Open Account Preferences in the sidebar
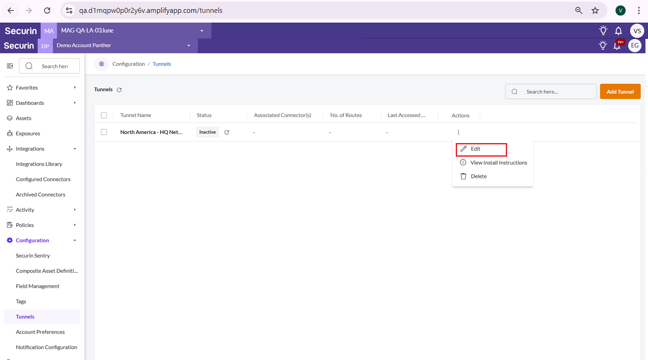 [40, 332]
